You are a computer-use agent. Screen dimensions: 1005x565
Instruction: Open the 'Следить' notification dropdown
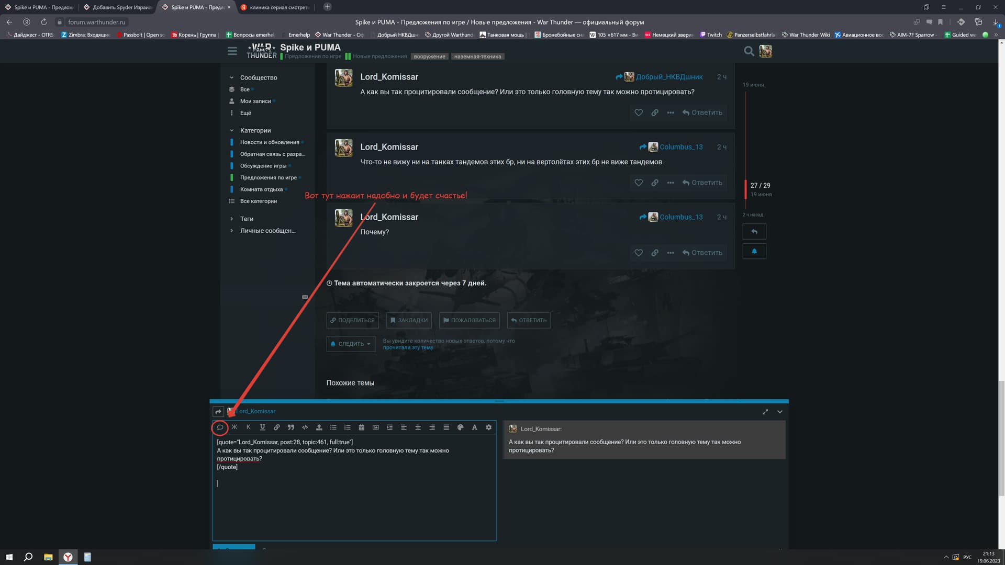tap(351, 344)
